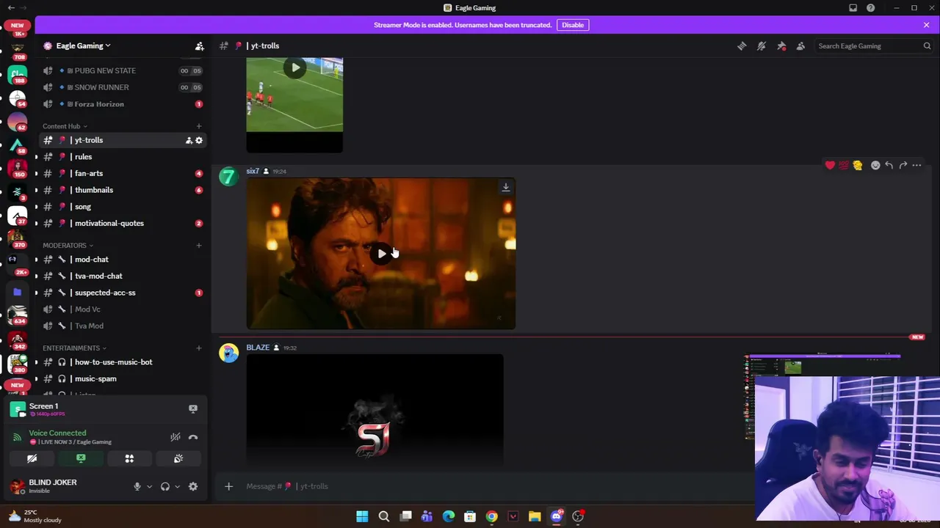The height and width of the screenshot is (528, 940).
Task: Show the member list
Action: [800, 45]
